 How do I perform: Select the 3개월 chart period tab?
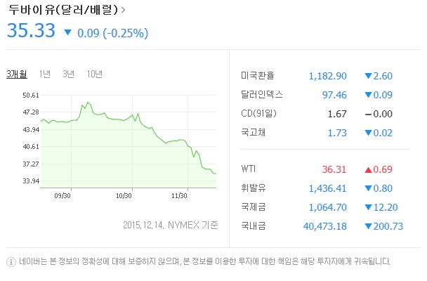pyautogui.click(x=16, y=74)
